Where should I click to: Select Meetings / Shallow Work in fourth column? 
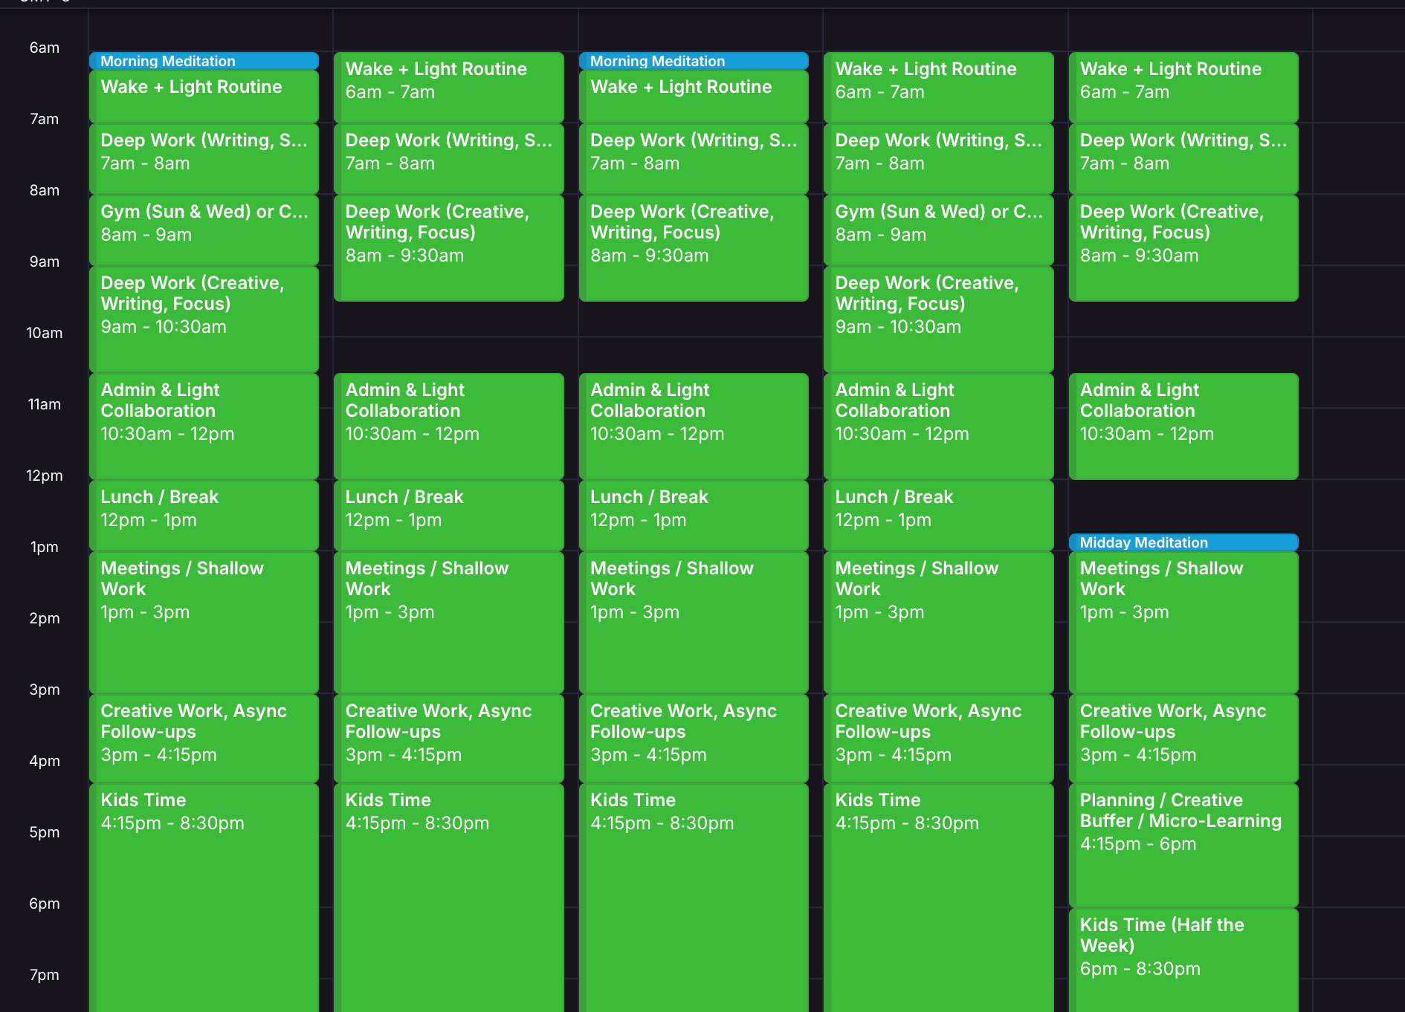point(939,622)
